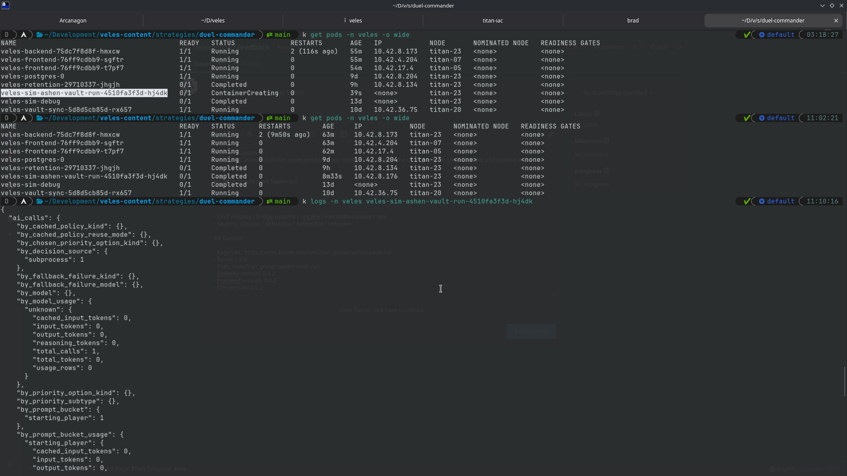Click the "reasoning_tokens": 0 line
This screenshot has height=476, width=847.
(76, 343)
